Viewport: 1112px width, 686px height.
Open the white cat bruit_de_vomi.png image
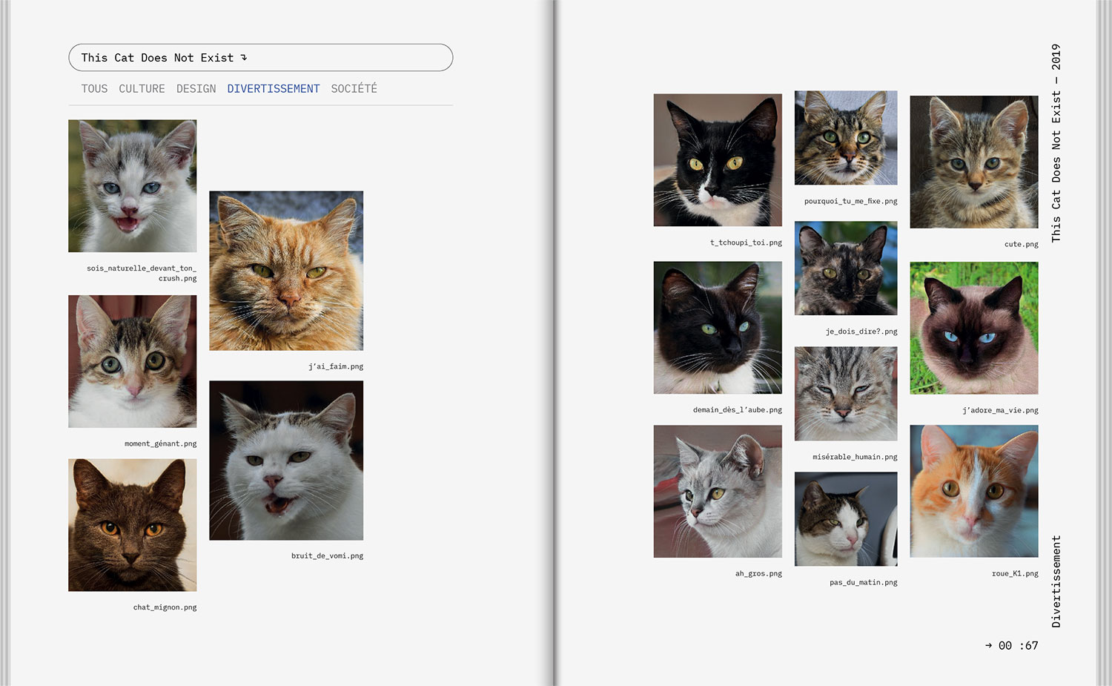[286, 461]
